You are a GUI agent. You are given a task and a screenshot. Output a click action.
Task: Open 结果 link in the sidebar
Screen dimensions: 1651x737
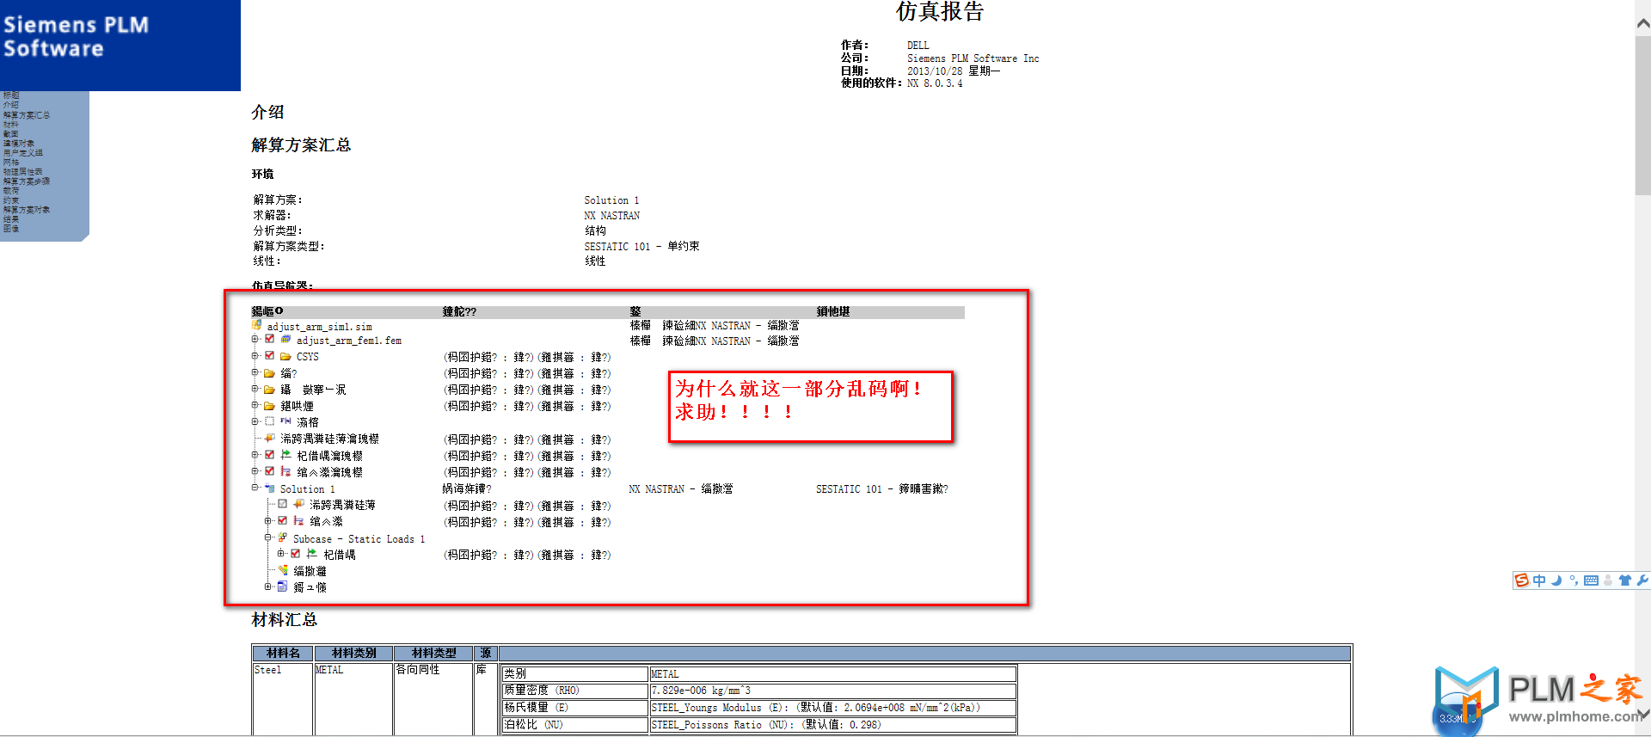pyautogui.click(x=10, y=218)
